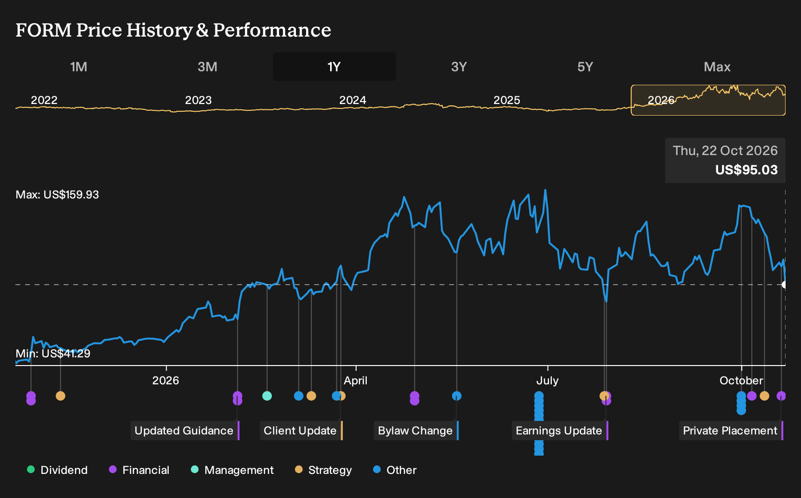Choose the Max time range
The width and height of the screenshot is (801, 498).
pos(717,66)
